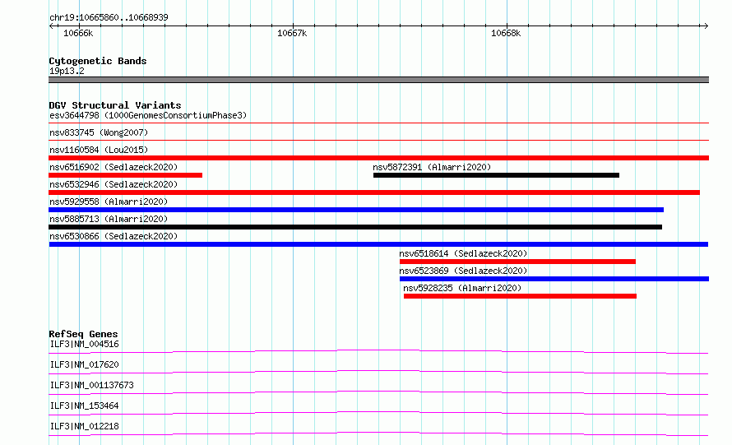Image resolution: width=732 pixels, height=445 pixels.
Task: Click the 10667k ruler mark
Action: 292,33
